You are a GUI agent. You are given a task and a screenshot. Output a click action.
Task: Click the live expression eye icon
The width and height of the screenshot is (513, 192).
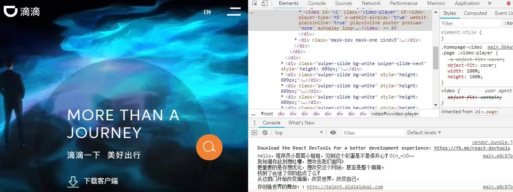[333, 133]
